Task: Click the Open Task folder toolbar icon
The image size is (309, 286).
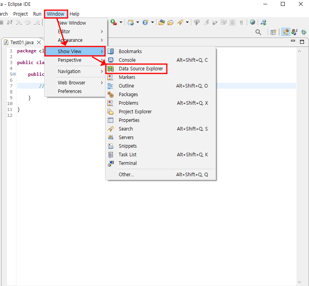Action: (x=170, y=23)
